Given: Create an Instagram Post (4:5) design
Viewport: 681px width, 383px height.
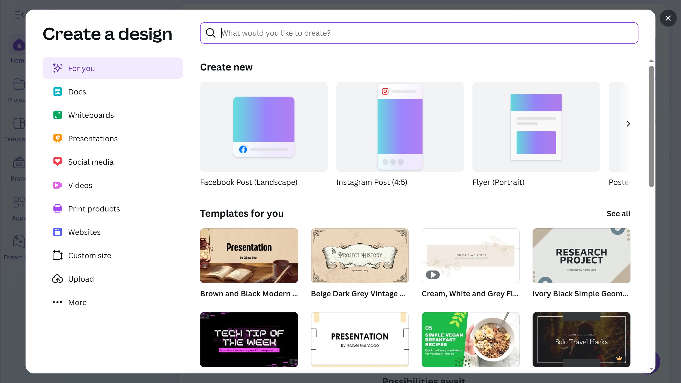Looking at the screenshot, I should pyautogui.click(x=400, y=127).
